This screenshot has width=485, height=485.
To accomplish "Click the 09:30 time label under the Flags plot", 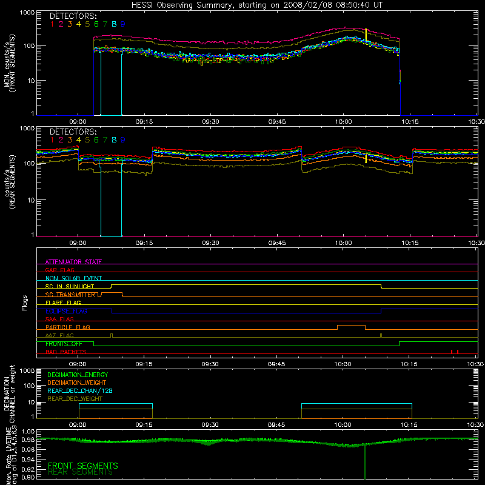I will click(x=210, y=364).
